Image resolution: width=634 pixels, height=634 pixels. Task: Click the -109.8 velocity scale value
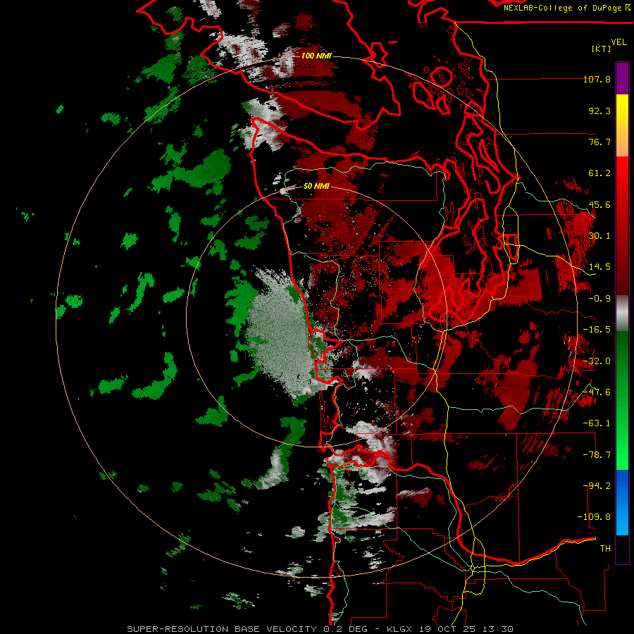click(594, 517)
